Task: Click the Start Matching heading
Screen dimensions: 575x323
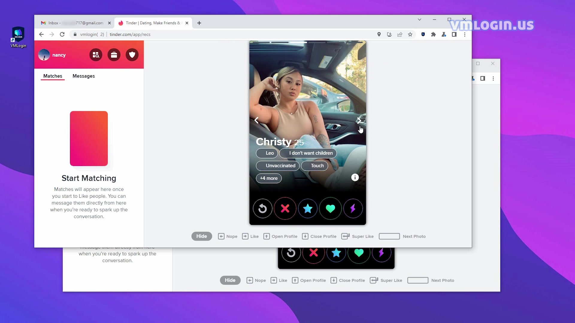Action: (89, 178)
